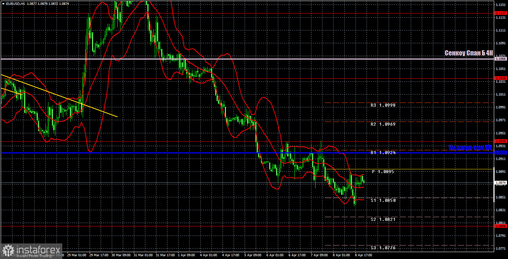Click the yellow descending trendline
The width and height of the screenshot is (508, 259).
[59, 96]
